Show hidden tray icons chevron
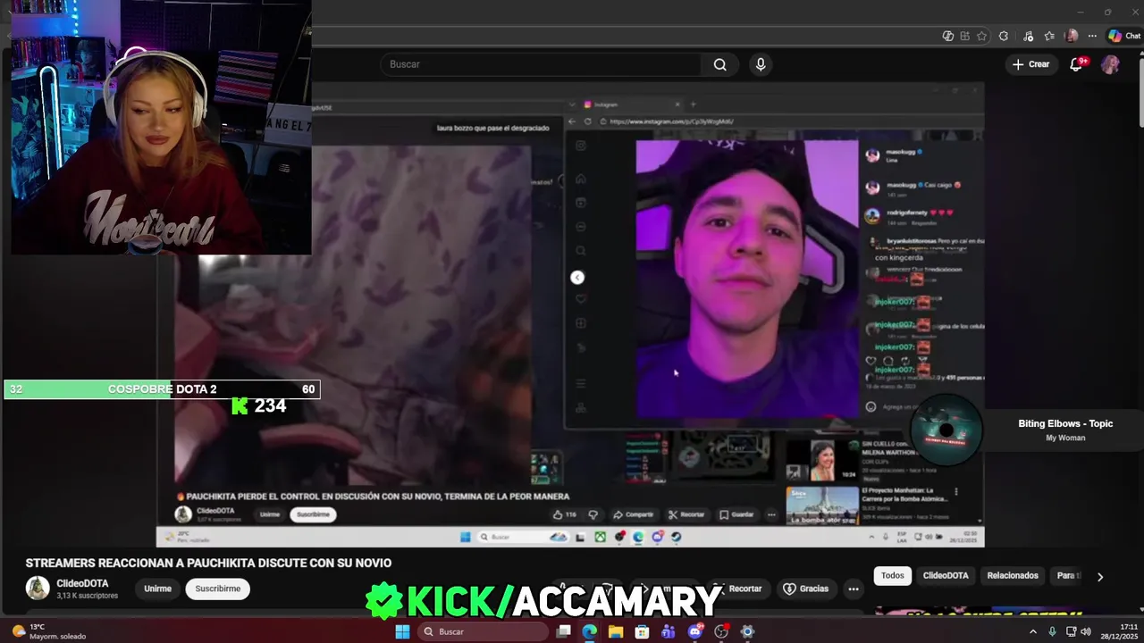Screen dimensions: 1144x643 tap(1033, 631)
